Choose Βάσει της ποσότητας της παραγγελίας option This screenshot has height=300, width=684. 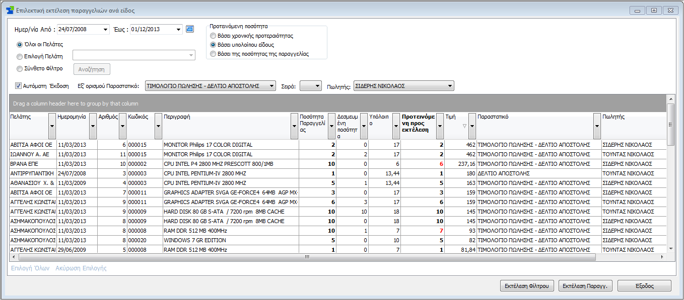[213, 54]
